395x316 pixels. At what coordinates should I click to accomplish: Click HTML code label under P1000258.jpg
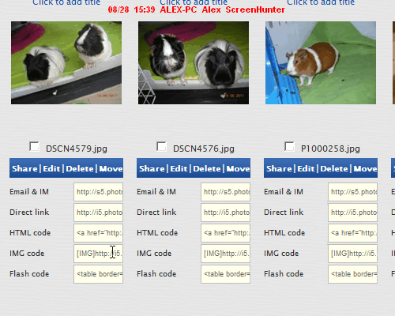[284, 233]
